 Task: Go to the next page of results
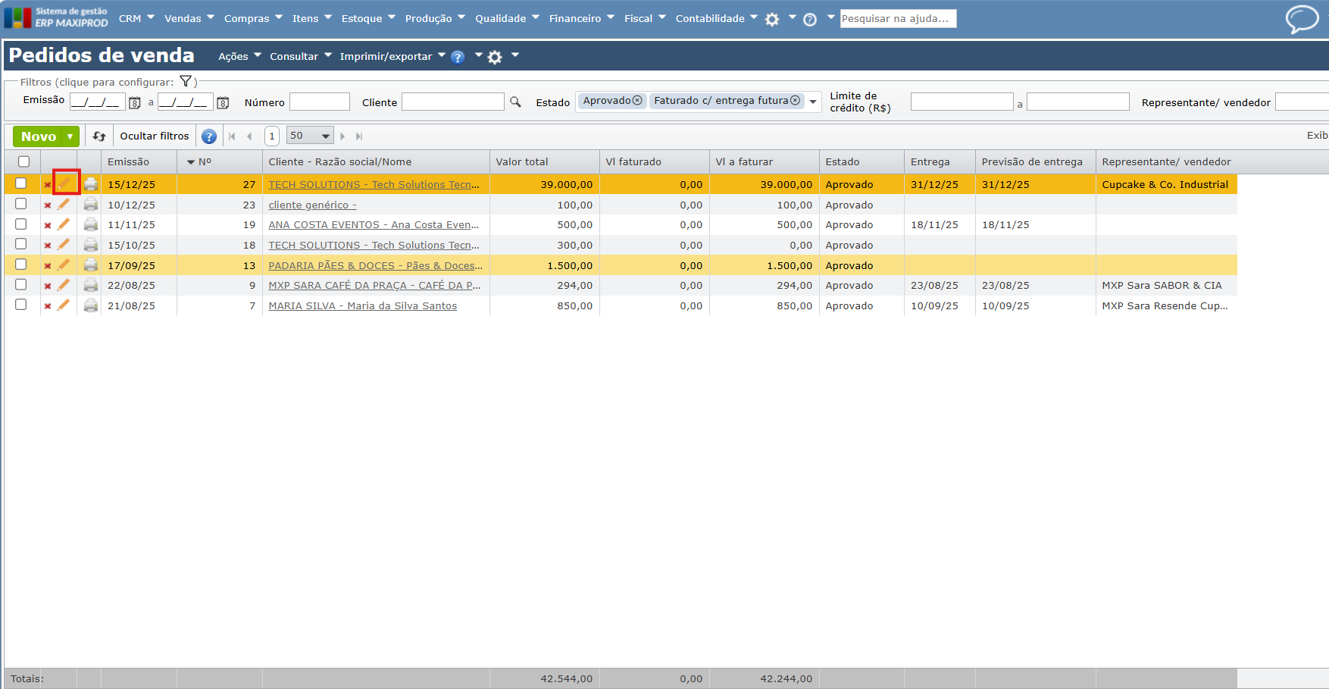[342, 136]
